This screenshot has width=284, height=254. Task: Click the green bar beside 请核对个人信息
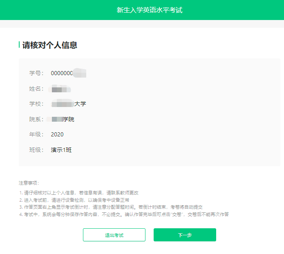pyautogui.click(x=19, y=45)
